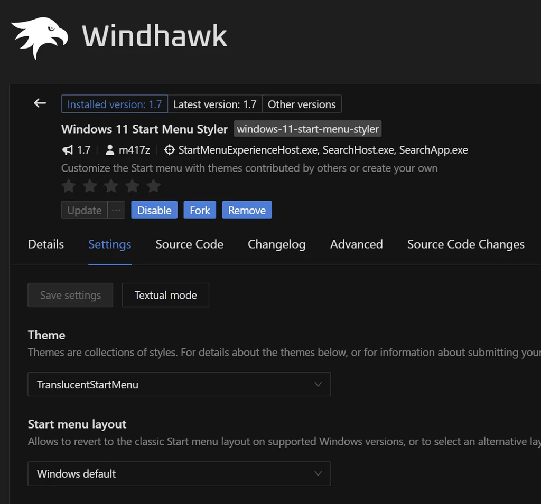
Task: Select Latest version 1.7 option
Action: 215,104
